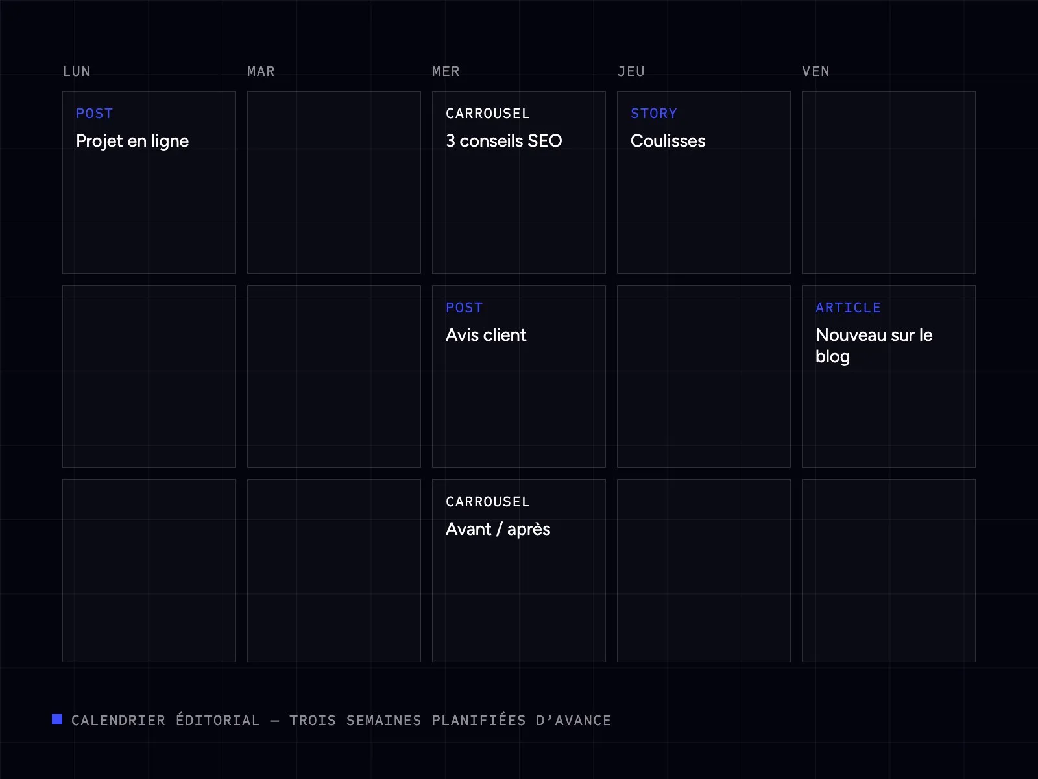Select the MER column header
The height and width of the screenshot is (779, 1038).
point(446,71)
